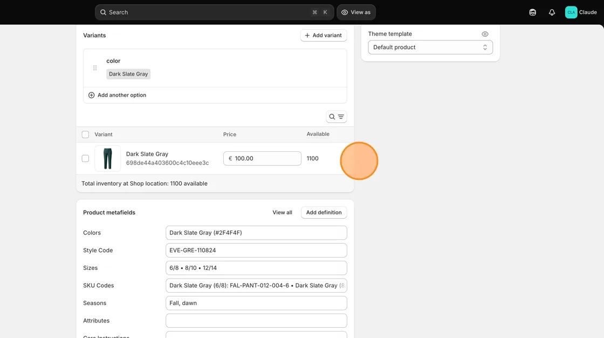This screenshot has height=338, width=604.
Task: Click the eye icon in View as
Action: point(345,12)
